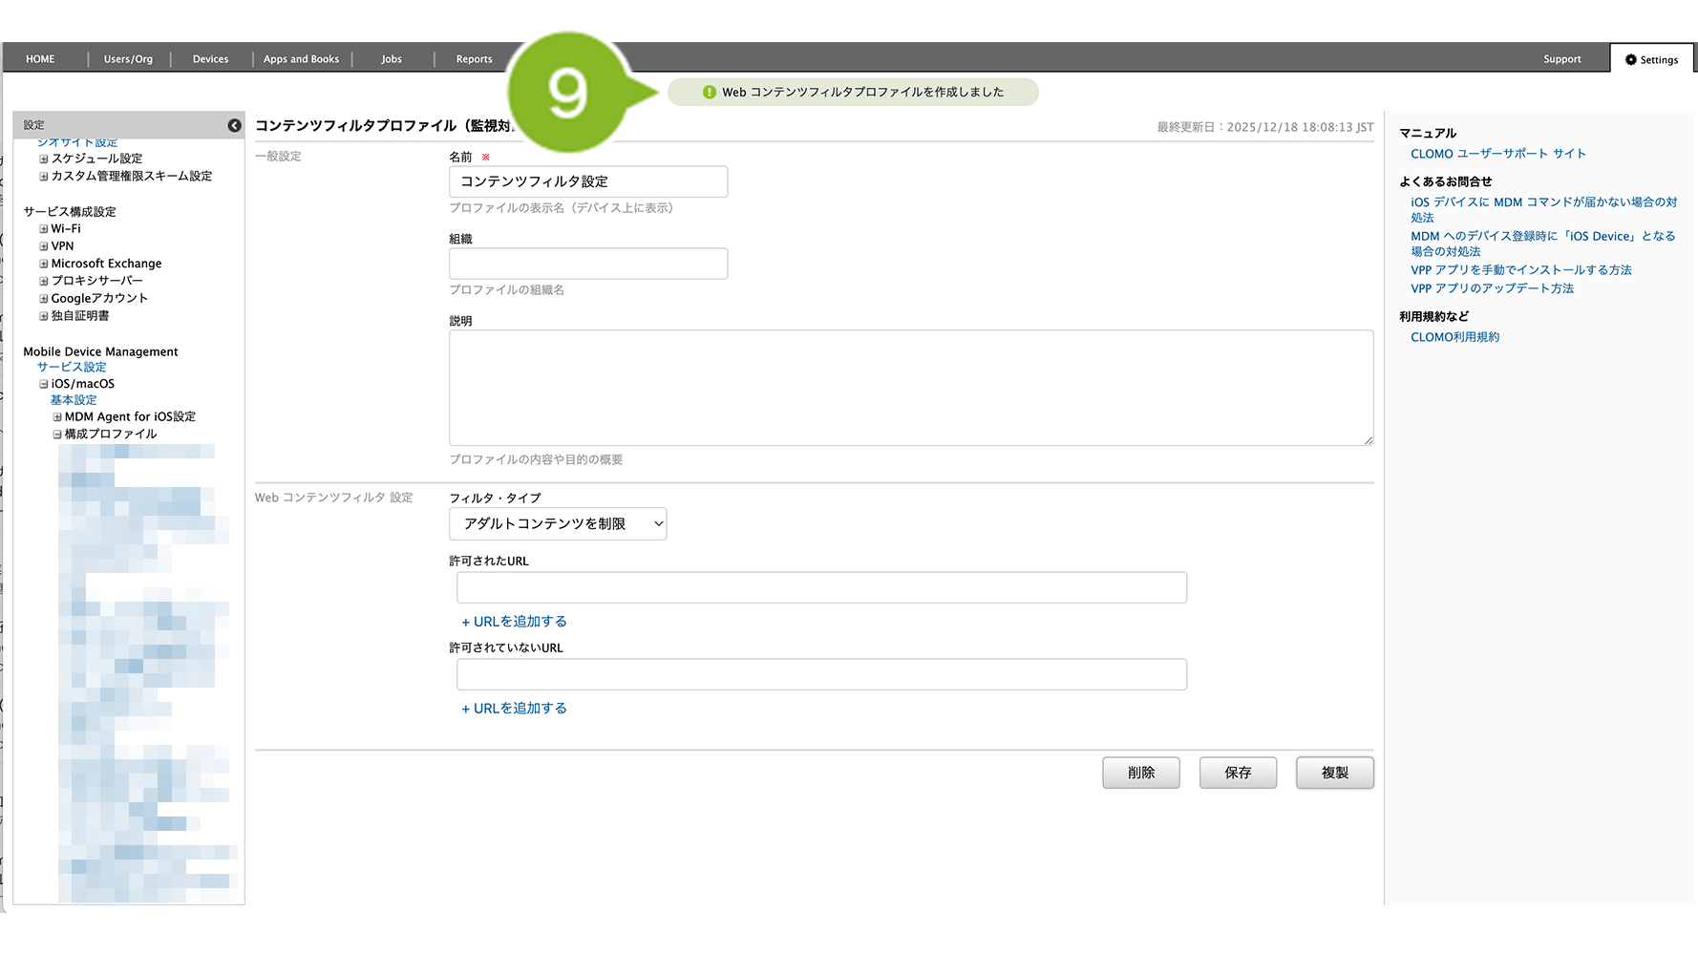Expand the VPN plus icon
The image size is (1698, 955).
[x=43, y=246]
